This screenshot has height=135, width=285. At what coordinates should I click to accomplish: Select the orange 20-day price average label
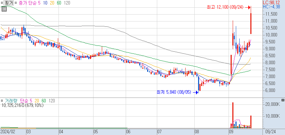point(52,3)
